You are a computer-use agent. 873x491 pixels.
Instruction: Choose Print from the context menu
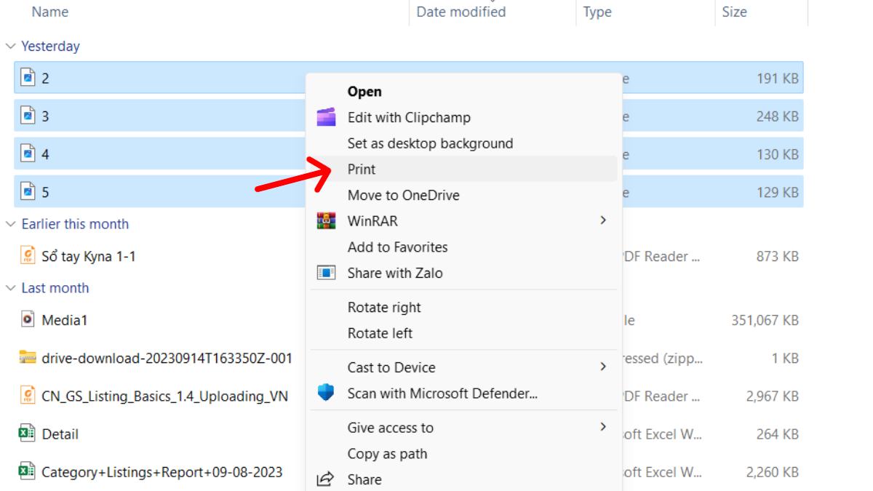pyautogui.click(x=362, y=169)
